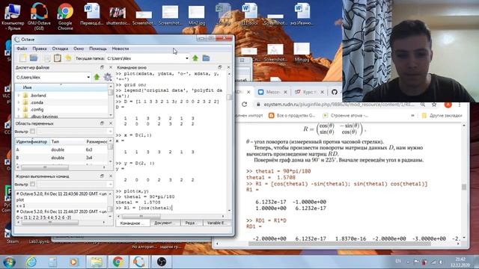Go to parent folder in file browser panel
479x269 pixels.
coord(97,77)
